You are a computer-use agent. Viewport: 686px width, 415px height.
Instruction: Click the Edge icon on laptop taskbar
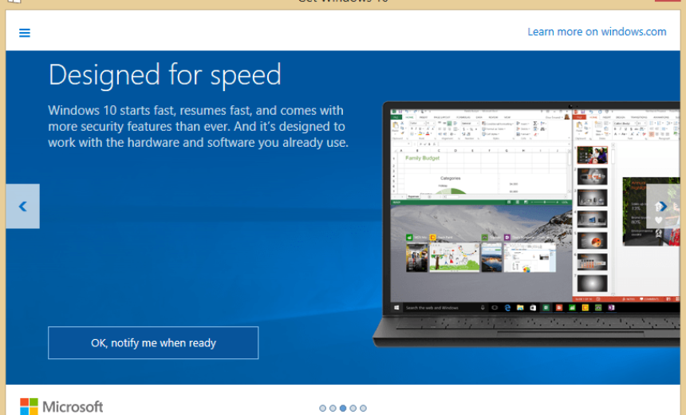tap(507, 307)
